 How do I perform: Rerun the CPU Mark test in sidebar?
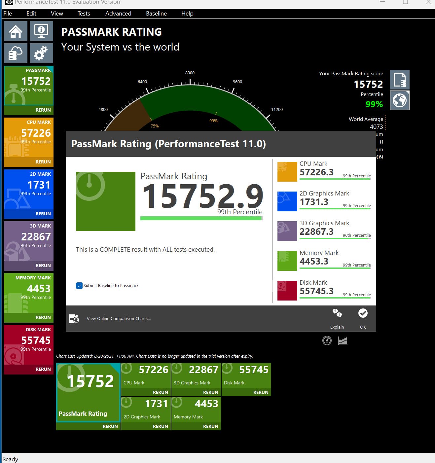pyautogui.click(x=43, y=162)
